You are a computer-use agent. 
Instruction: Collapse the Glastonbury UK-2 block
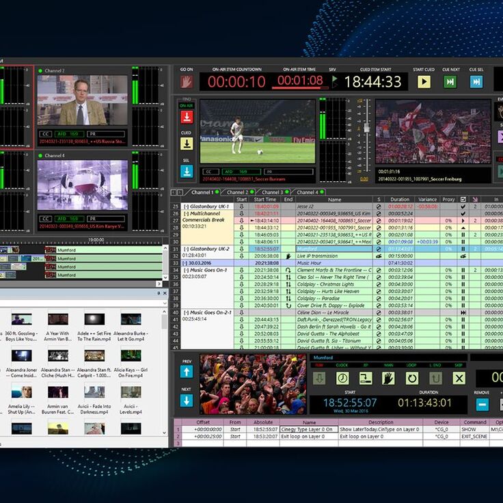coord(186,249)
